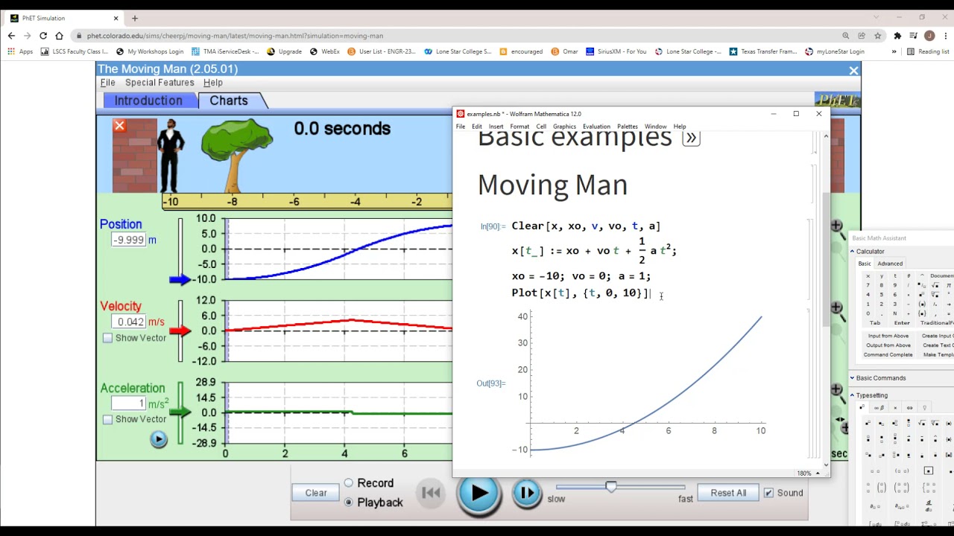This screenshot has height=536, width=954.
Task: Click Output from Above button
Action: coord(888,345)
